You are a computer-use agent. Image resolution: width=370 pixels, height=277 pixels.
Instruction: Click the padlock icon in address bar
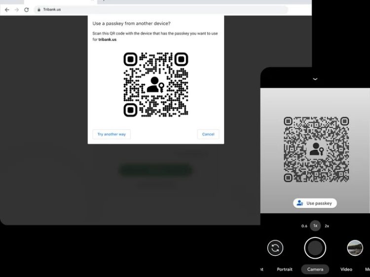click(39, 10)
